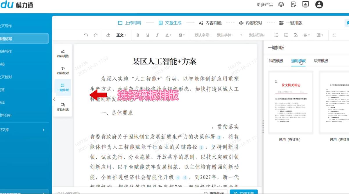
Task: Select the 通用（有红头） template thumbnail
Action: coord(290,102)
